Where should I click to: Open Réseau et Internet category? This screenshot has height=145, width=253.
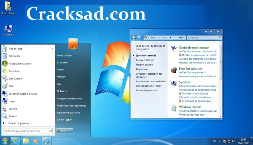pyautogui.click(x=145, y=60)
